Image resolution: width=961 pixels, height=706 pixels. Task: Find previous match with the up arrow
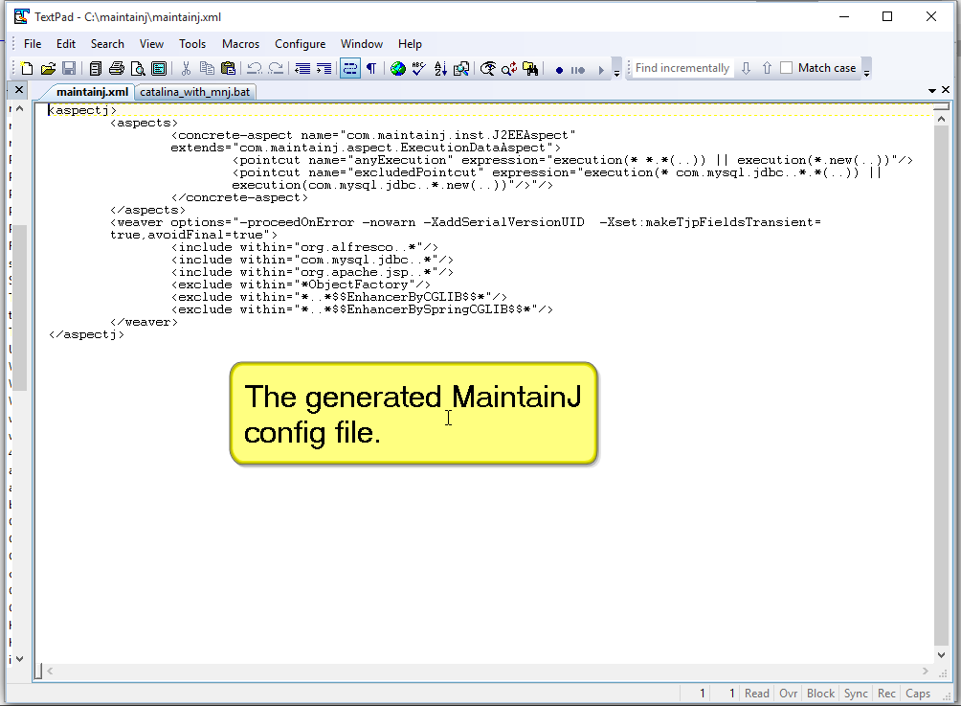[767, 68]
